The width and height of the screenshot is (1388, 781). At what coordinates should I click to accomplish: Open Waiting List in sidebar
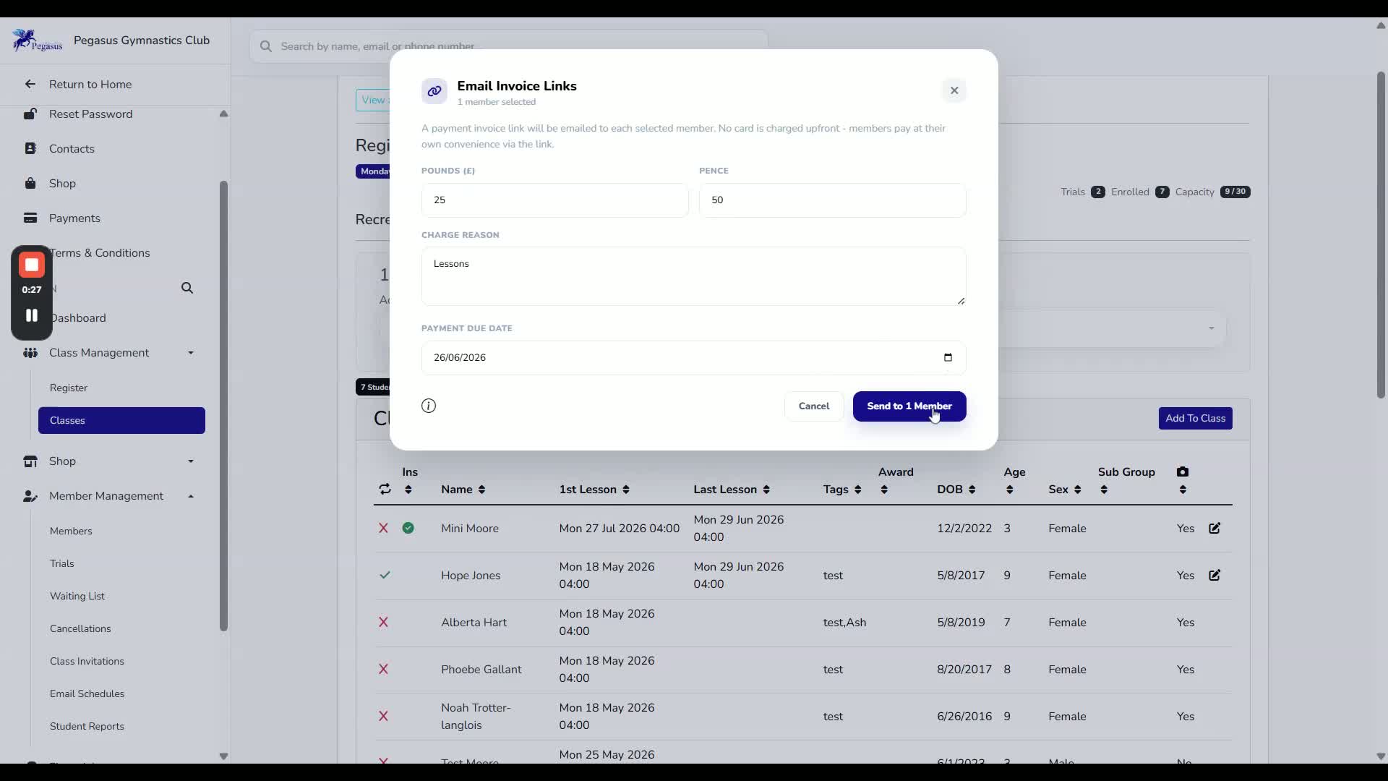[77, 596]
